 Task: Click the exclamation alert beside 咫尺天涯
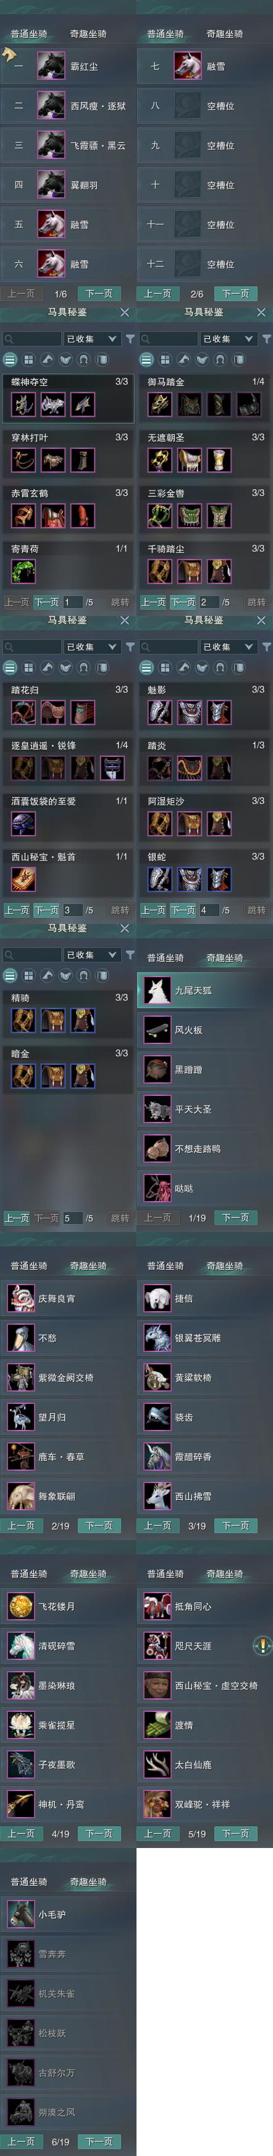pyautogui.click(x=261, y=1646)
